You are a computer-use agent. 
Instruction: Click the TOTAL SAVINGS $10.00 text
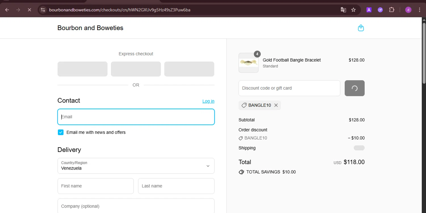(x=271, y=172)
